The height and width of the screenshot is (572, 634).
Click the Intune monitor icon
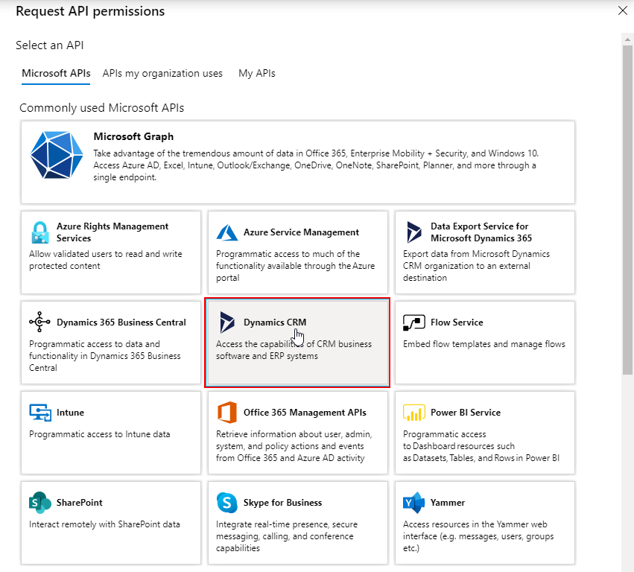click(40, 413)
